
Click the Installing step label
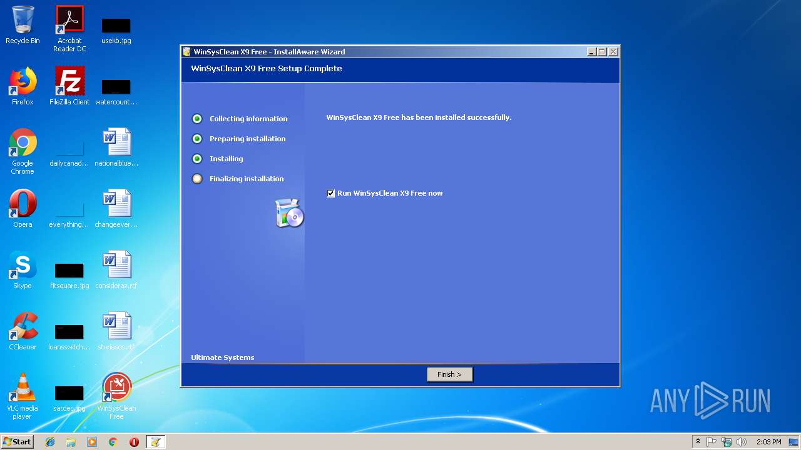[226, 159]
